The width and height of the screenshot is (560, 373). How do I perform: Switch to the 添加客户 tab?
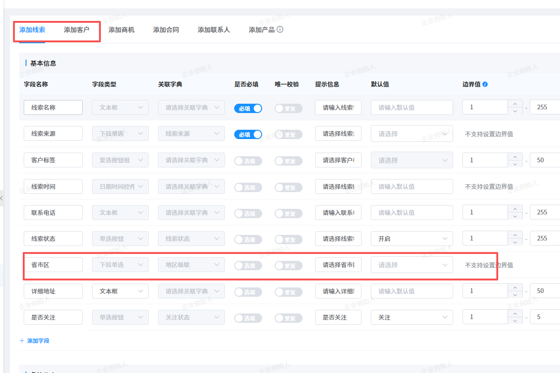(77, 30)
